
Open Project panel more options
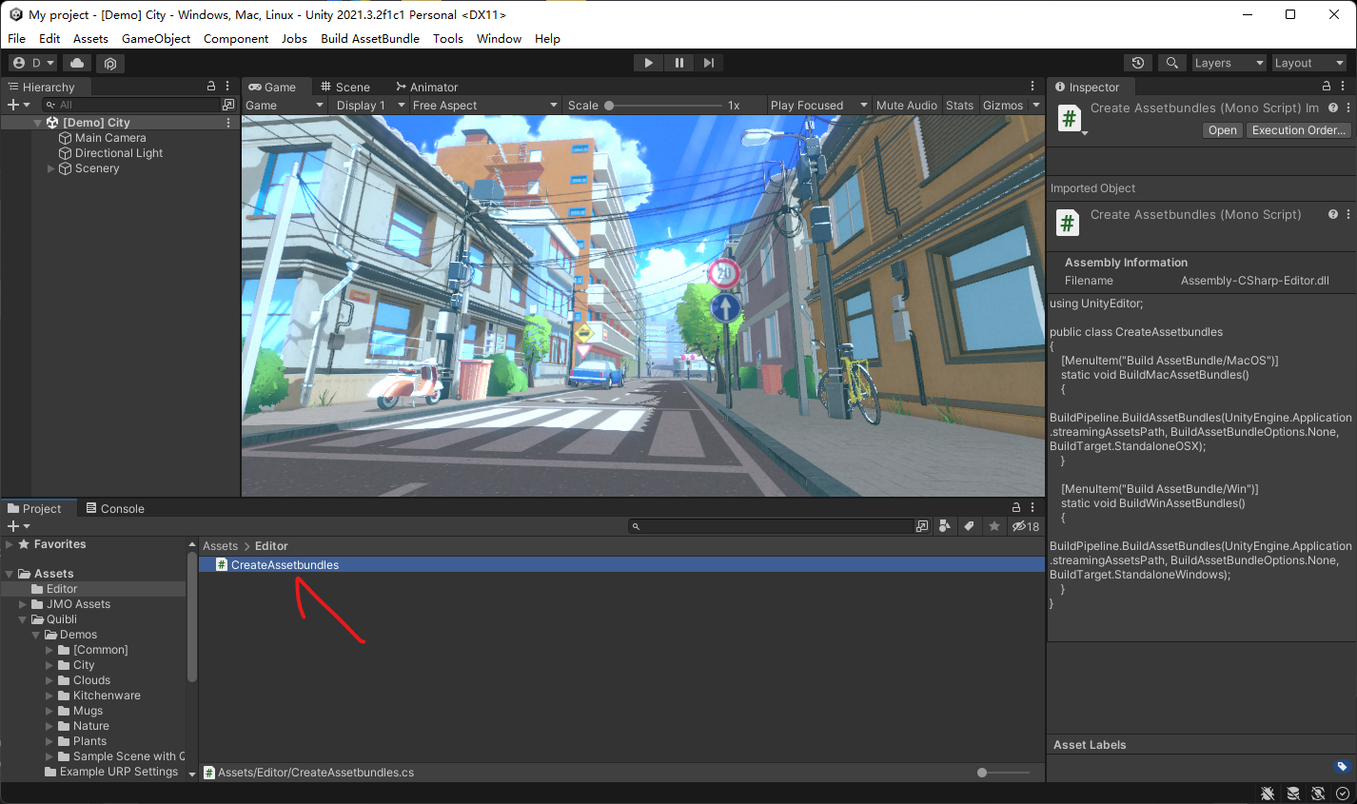coord(1032,507)
